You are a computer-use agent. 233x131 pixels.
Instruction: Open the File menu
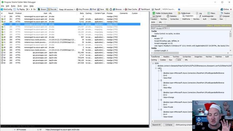coord(3,6)
